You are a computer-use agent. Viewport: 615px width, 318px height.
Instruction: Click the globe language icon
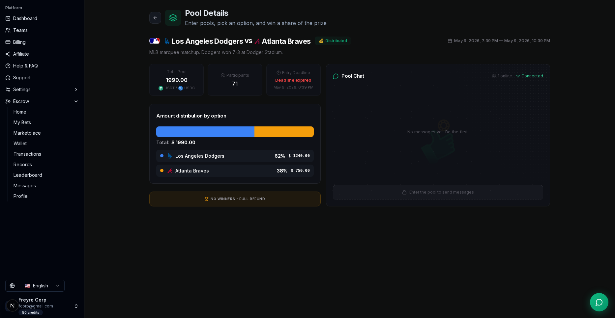[x=12, y=286]
